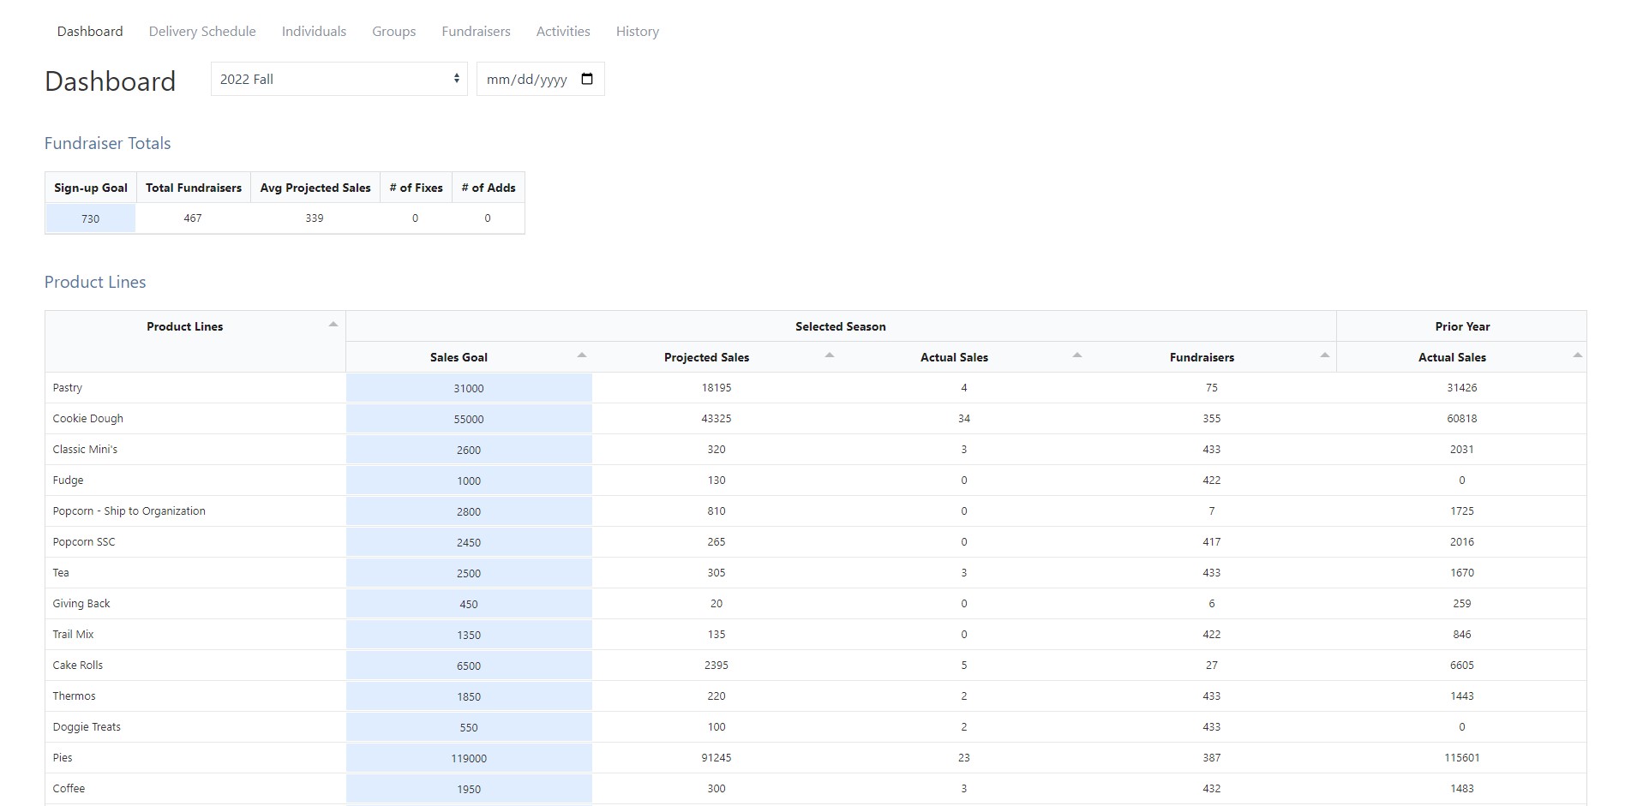Edit Popcorn SSC sales goal 2450
Viewport: 1631px width, 806px height.
pyautogui.click(x=469, y=542)
